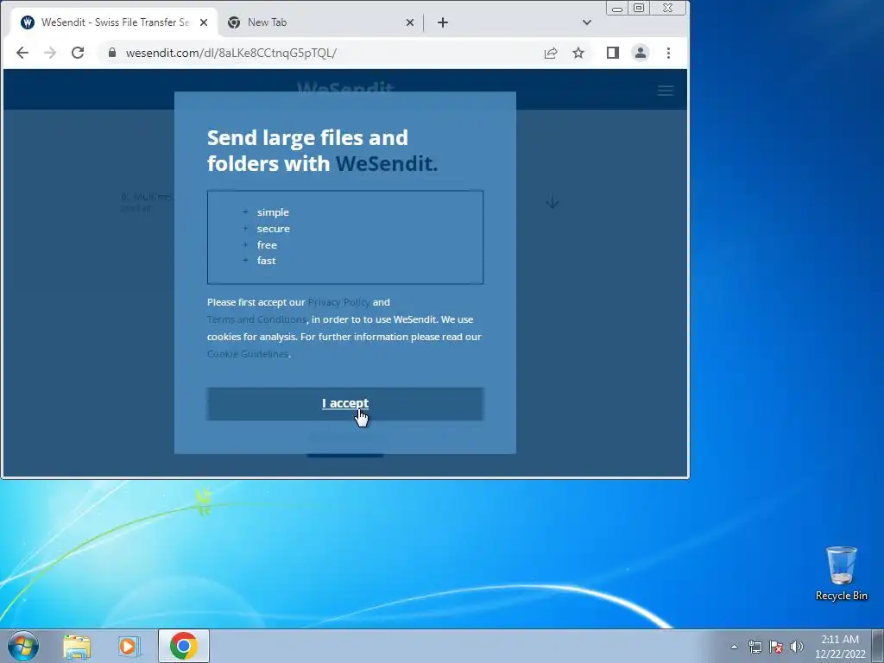The height and width of the screenshot is (663, 884).
Task: Open a new tab with the plus button
Action: (443, 22)
